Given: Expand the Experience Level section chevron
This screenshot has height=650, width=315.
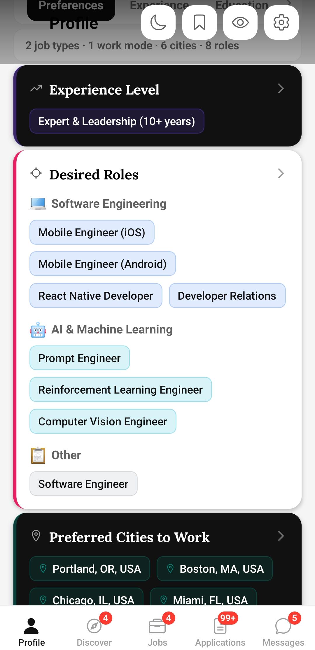Looking at the screenshot, I should [x=281, y=88].
